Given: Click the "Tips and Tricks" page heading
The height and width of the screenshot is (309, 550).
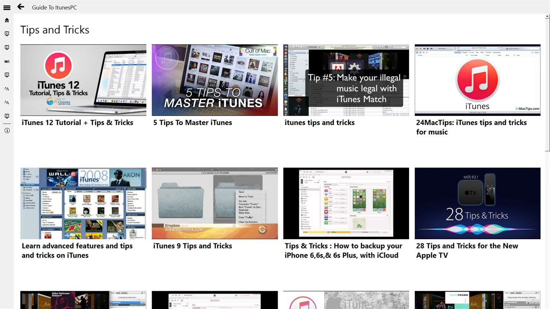Looking at the screenshot, I should tap(55, 30).
